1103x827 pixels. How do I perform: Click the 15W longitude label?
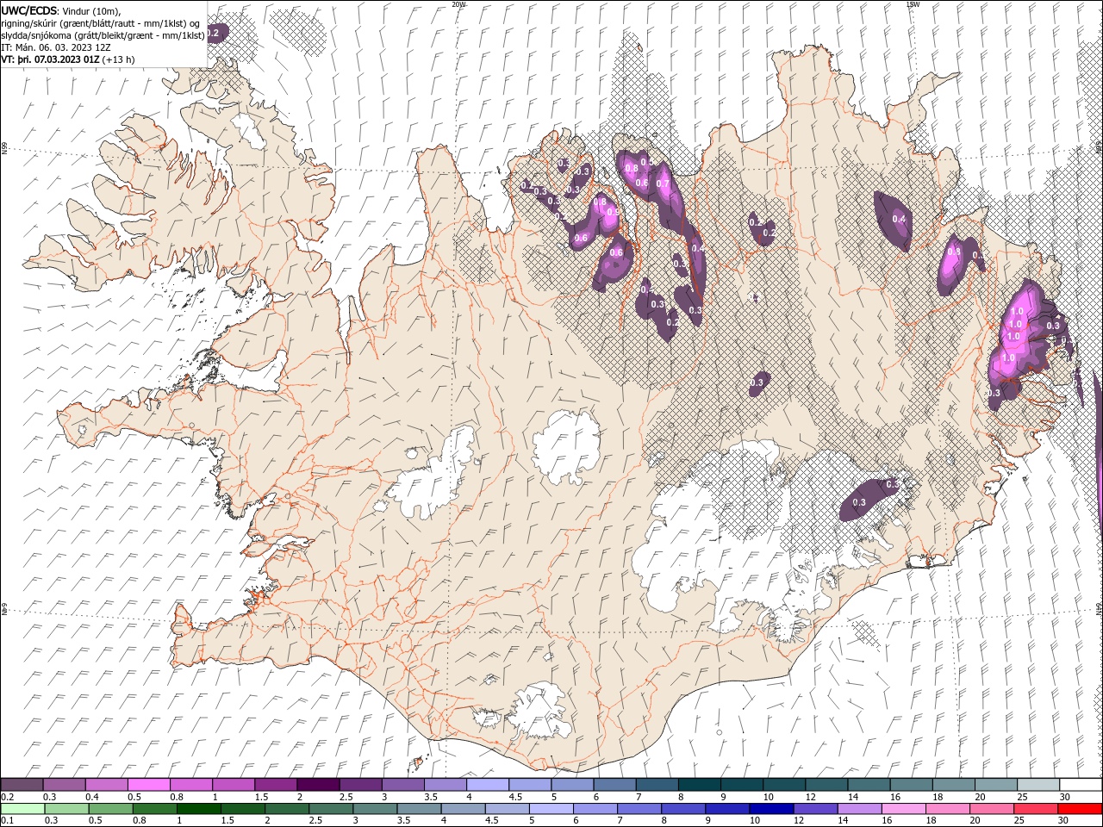(913, 4)
